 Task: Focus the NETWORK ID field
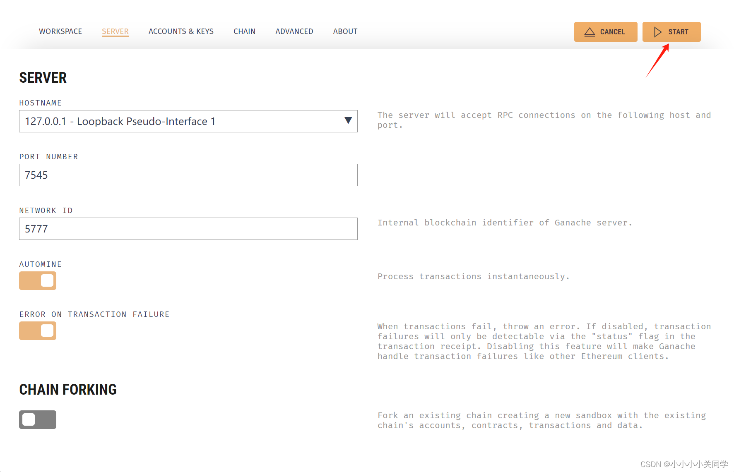(188, 229)
